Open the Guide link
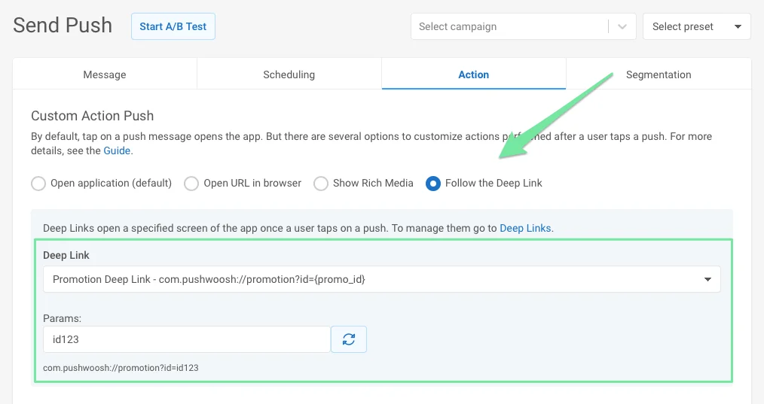Screen dimensions: 764x404 tap(117, 150)
